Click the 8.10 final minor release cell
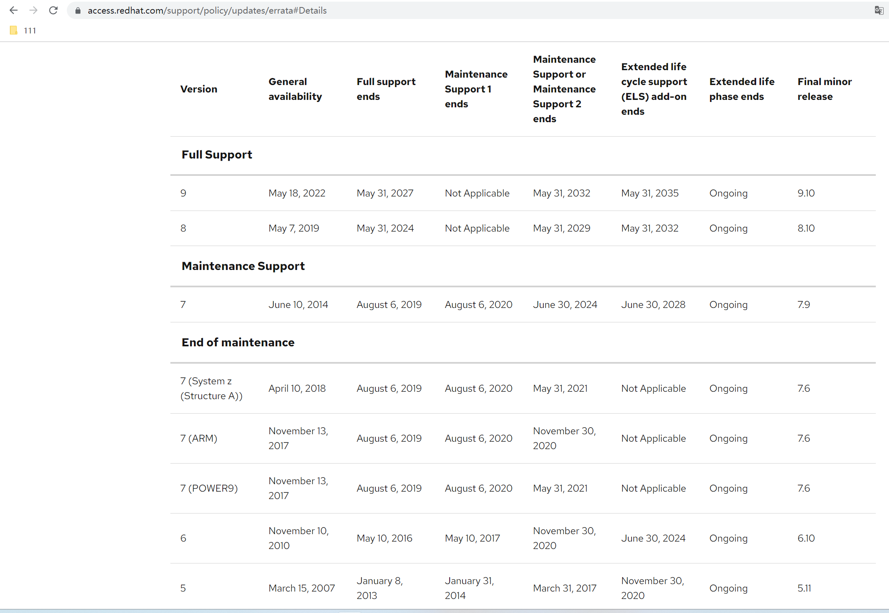 click(806, 228)
